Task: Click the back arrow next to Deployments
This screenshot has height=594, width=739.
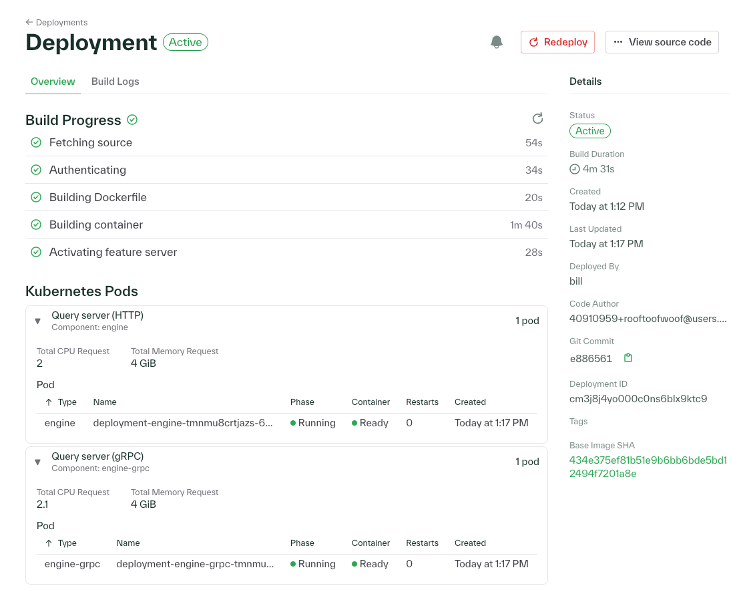Action: [27, 22]
